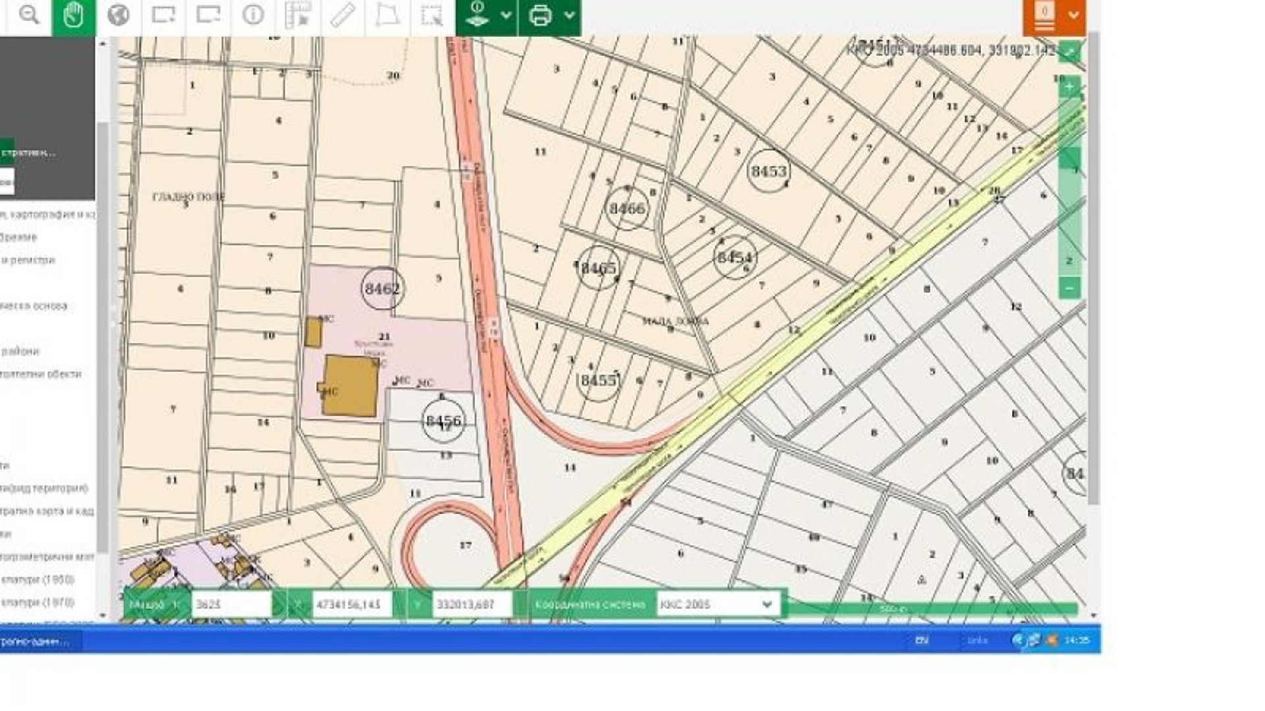1265x711 pixels.
Task: Click the EN language indicator in taskbar
Action: point(922,640)
